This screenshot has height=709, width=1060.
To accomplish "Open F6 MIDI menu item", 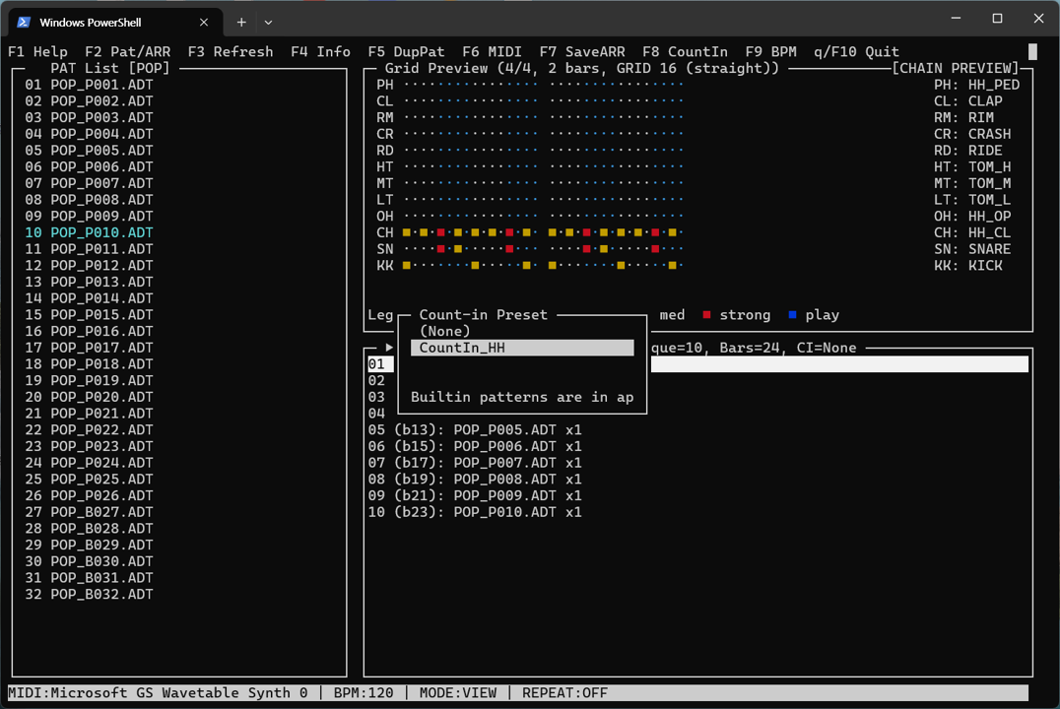I will point(492,52).
